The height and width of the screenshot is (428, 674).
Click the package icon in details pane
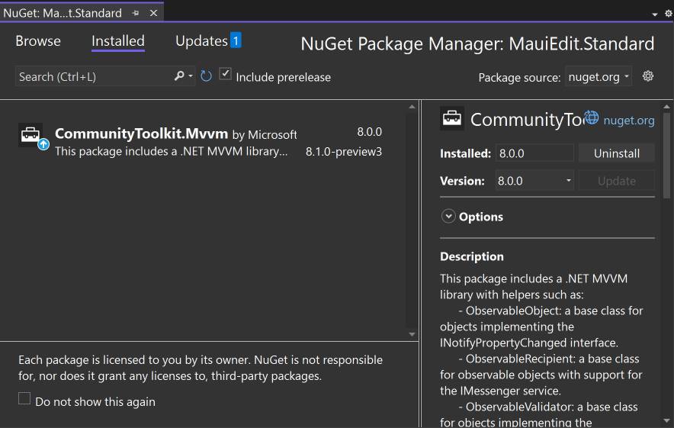pyautogui.click(x=452, y=119)
